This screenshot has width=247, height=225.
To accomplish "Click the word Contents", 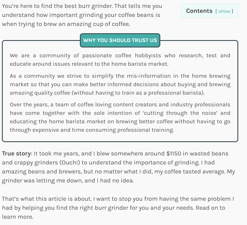I will [x=199, y=11].
